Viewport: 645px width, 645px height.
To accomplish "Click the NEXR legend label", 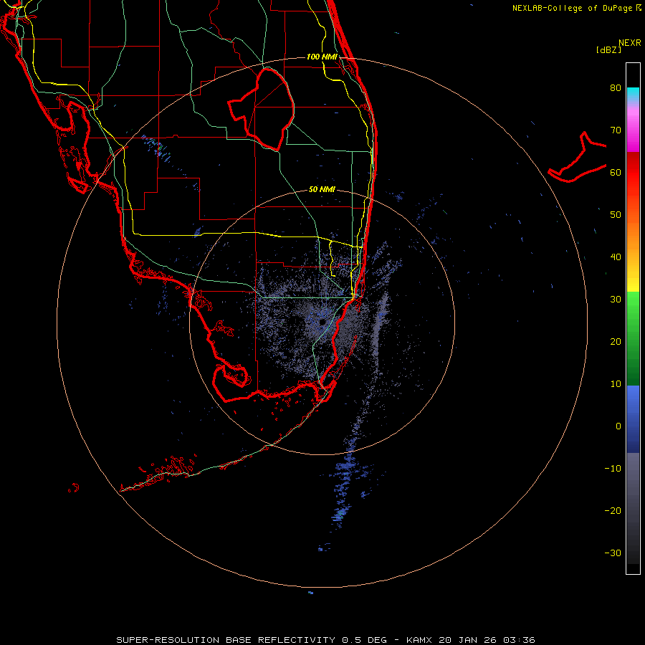I will [x=630, y=43].
